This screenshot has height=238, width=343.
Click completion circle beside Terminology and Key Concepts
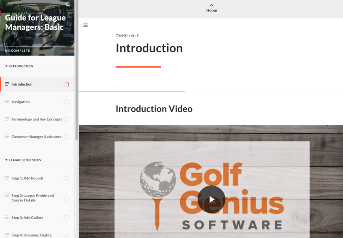(66, 120)
